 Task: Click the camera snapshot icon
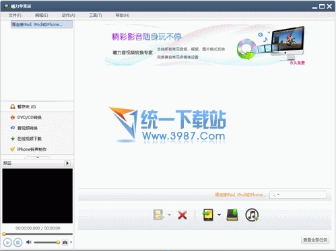pos(65,242)
